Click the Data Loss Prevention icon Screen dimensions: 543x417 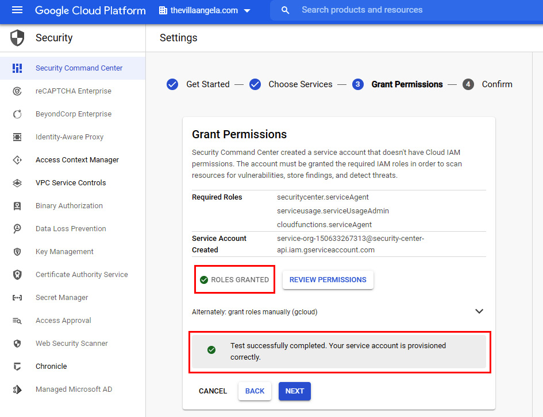17,228
